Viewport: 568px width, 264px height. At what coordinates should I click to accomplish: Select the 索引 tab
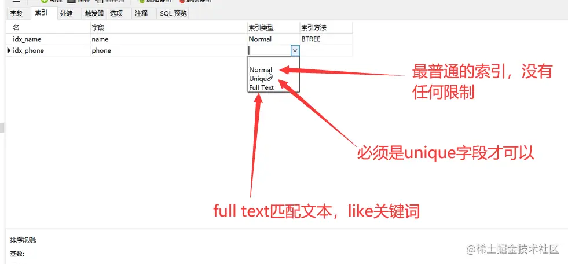[x=42, y=13]
